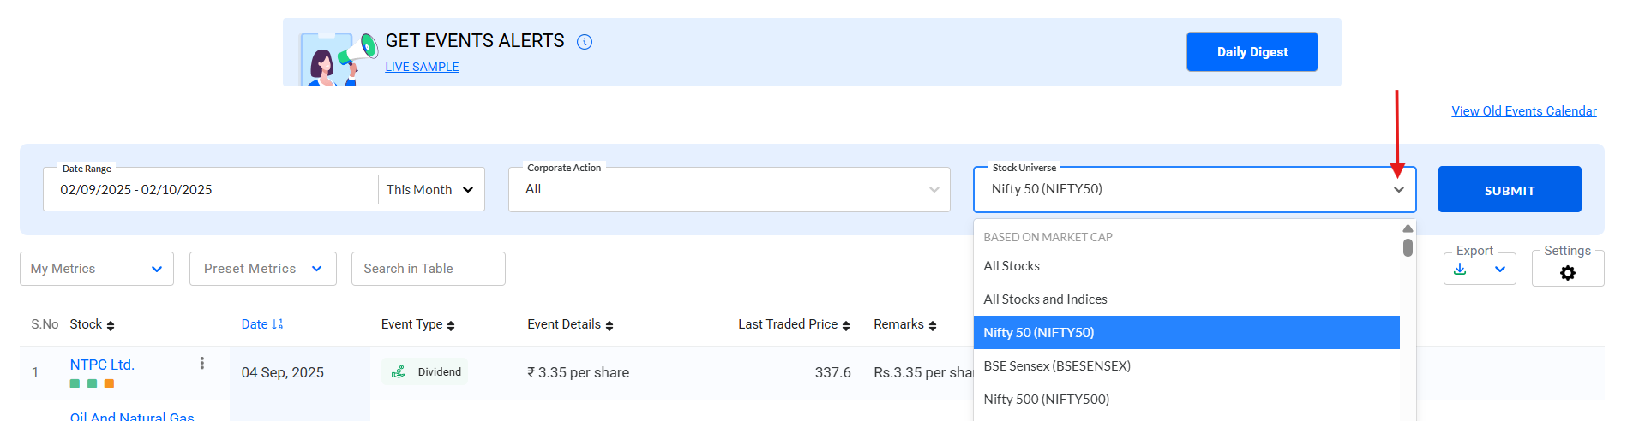Image resolution: width=1627 pixels, height=421 pixels.
Task: Expand the Preset Metrics dropdown
Action: [x=263, y=269]
